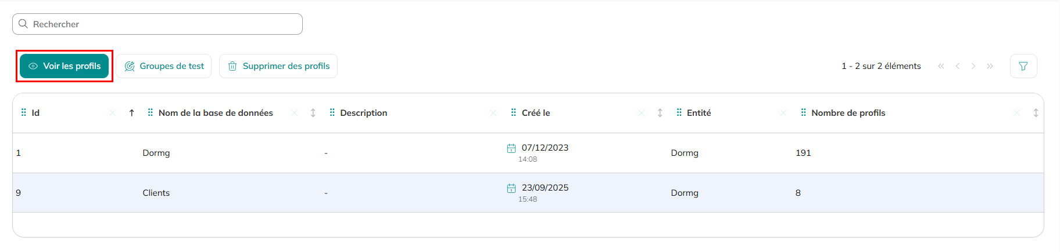Image resolution: width=1060 pixels, height=252 pixels.
Task: Open Groupes de test
Action: click(164, 66)
